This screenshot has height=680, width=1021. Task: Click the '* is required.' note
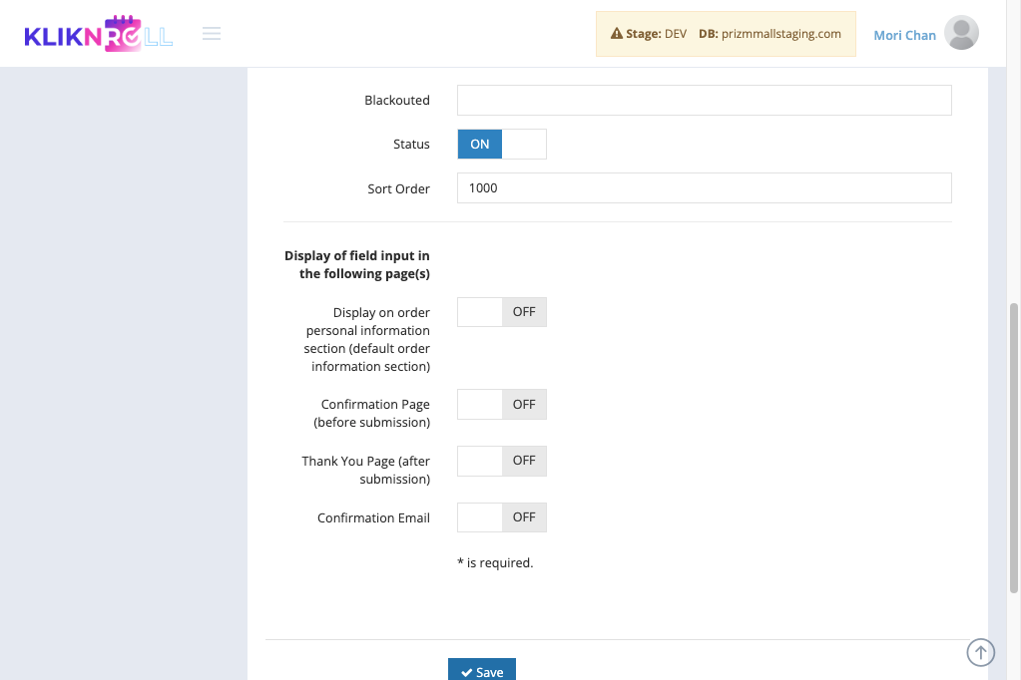click(495, 563)
